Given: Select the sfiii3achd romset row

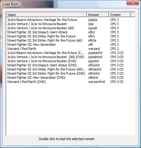Looking at the screenshot, I should point(71,69).
